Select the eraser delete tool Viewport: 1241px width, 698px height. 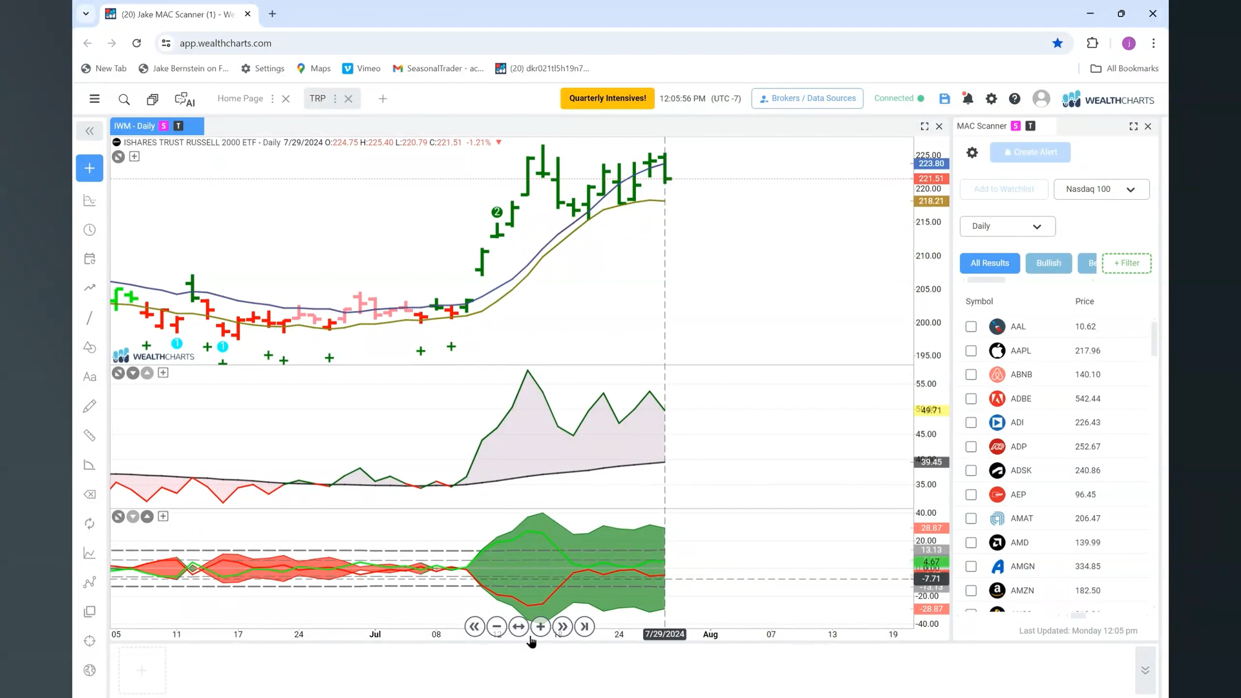90,494
